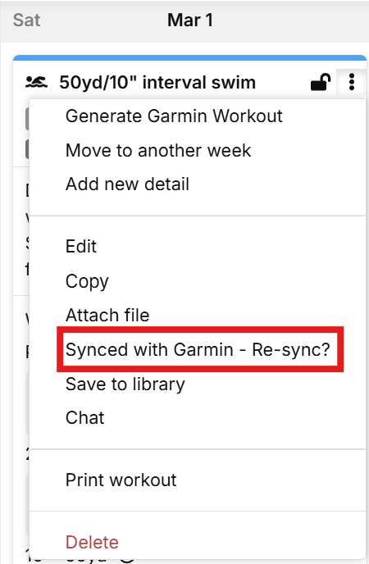369x564 pixels.
Task: Select Save to library
Action: click(125, 384)
